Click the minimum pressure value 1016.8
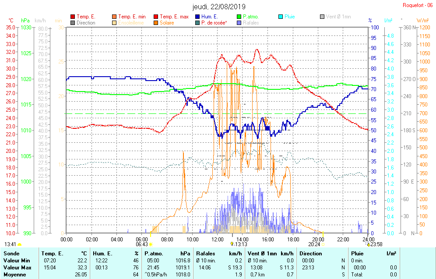 183,261
